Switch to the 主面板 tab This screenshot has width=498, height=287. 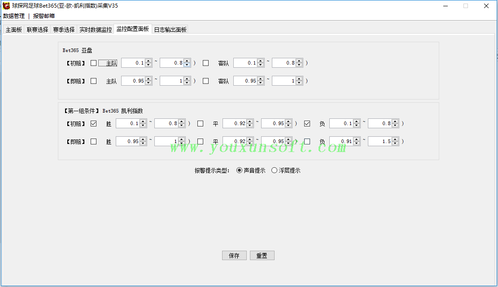coord(13,30)
